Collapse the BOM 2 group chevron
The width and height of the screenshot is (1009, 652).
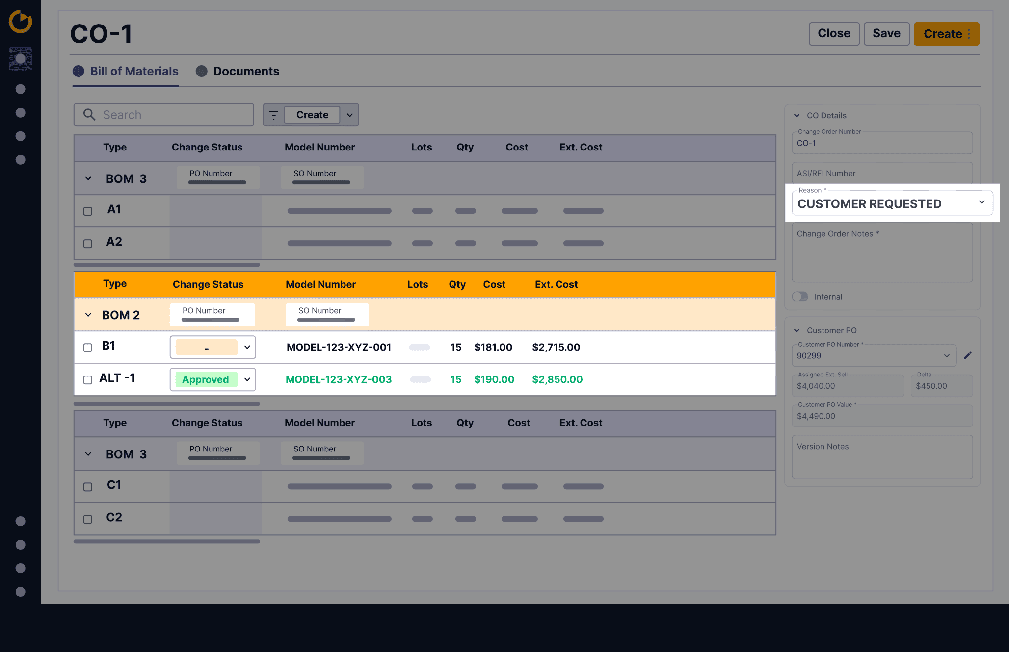tap(88, 315)
